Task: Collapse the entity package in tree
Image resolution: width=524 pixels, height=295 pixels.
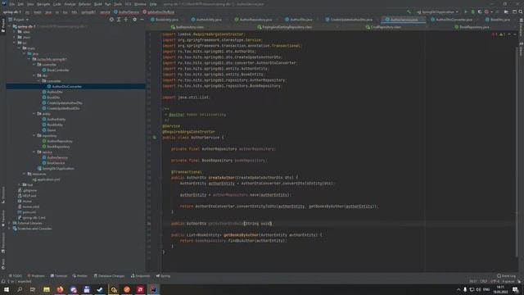Action: pos(34,114)
